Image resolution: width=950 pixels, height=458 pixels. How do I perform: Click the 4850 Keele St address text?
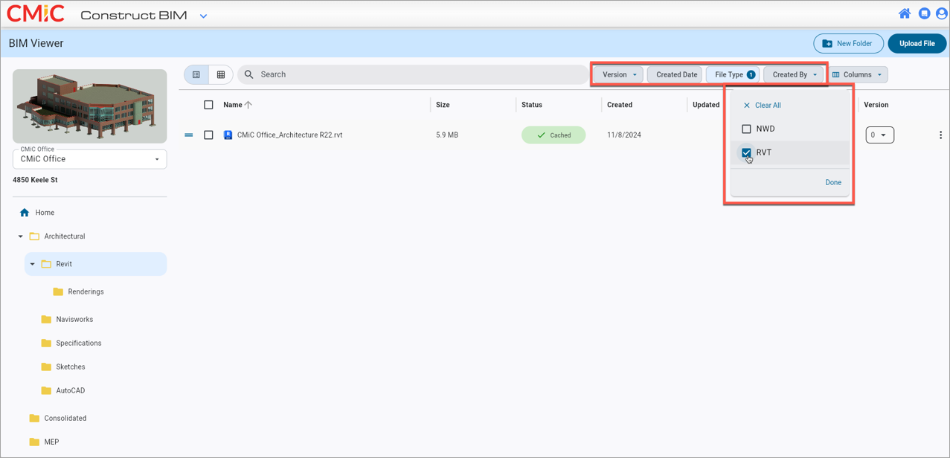coord(35,180)
